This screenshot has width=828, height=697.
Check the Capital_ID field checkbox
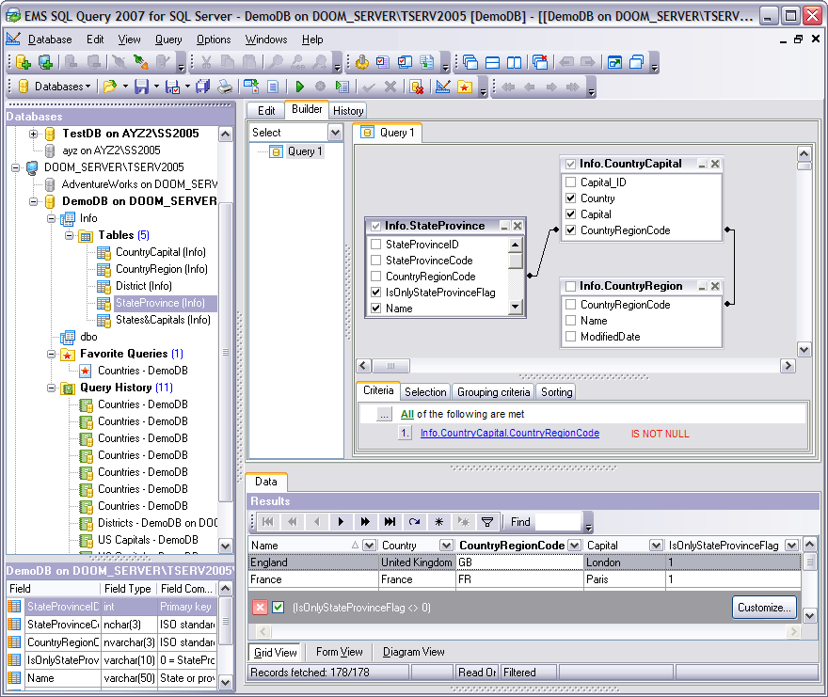570,182
